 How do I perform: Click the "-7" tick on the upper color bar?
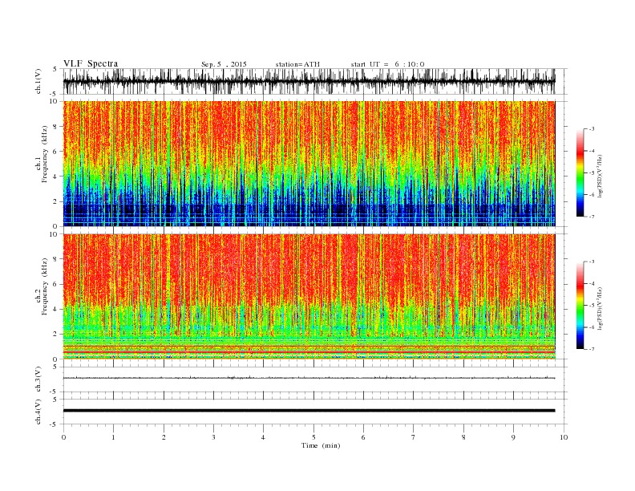591,217
